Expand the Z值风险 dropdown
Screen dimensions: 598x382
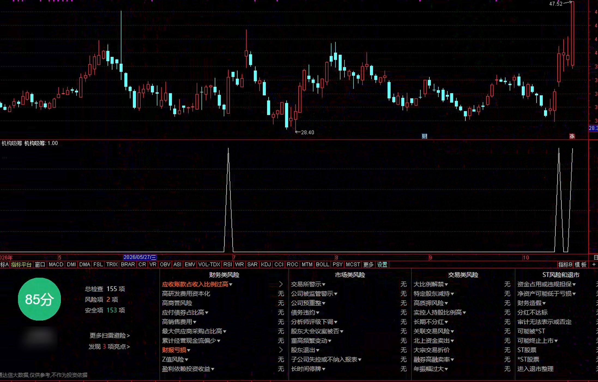[186, 360]
